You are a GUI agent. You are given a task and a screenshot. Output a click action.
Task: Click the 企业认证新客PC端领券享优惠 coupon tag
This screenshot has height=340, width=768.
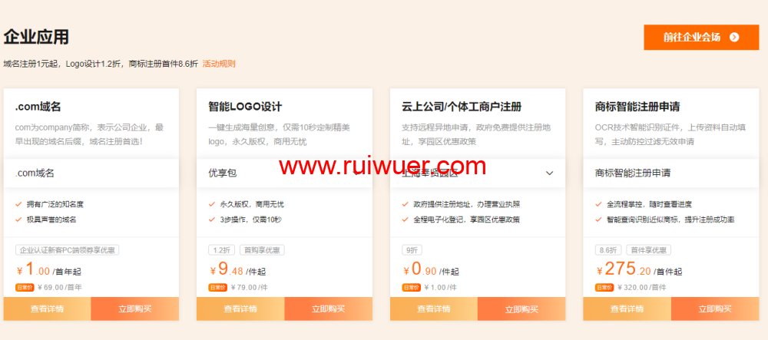click(x=68, y=249)
